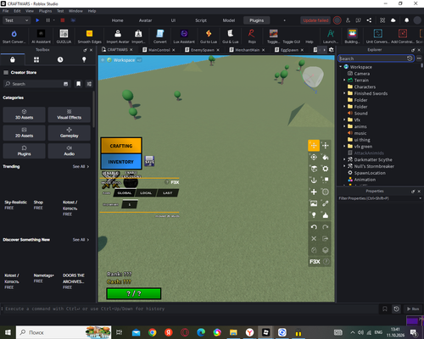The image size is (424, 339).
Task: Select the F3X Lighting bulb tool
Action: tap(314, 215)
